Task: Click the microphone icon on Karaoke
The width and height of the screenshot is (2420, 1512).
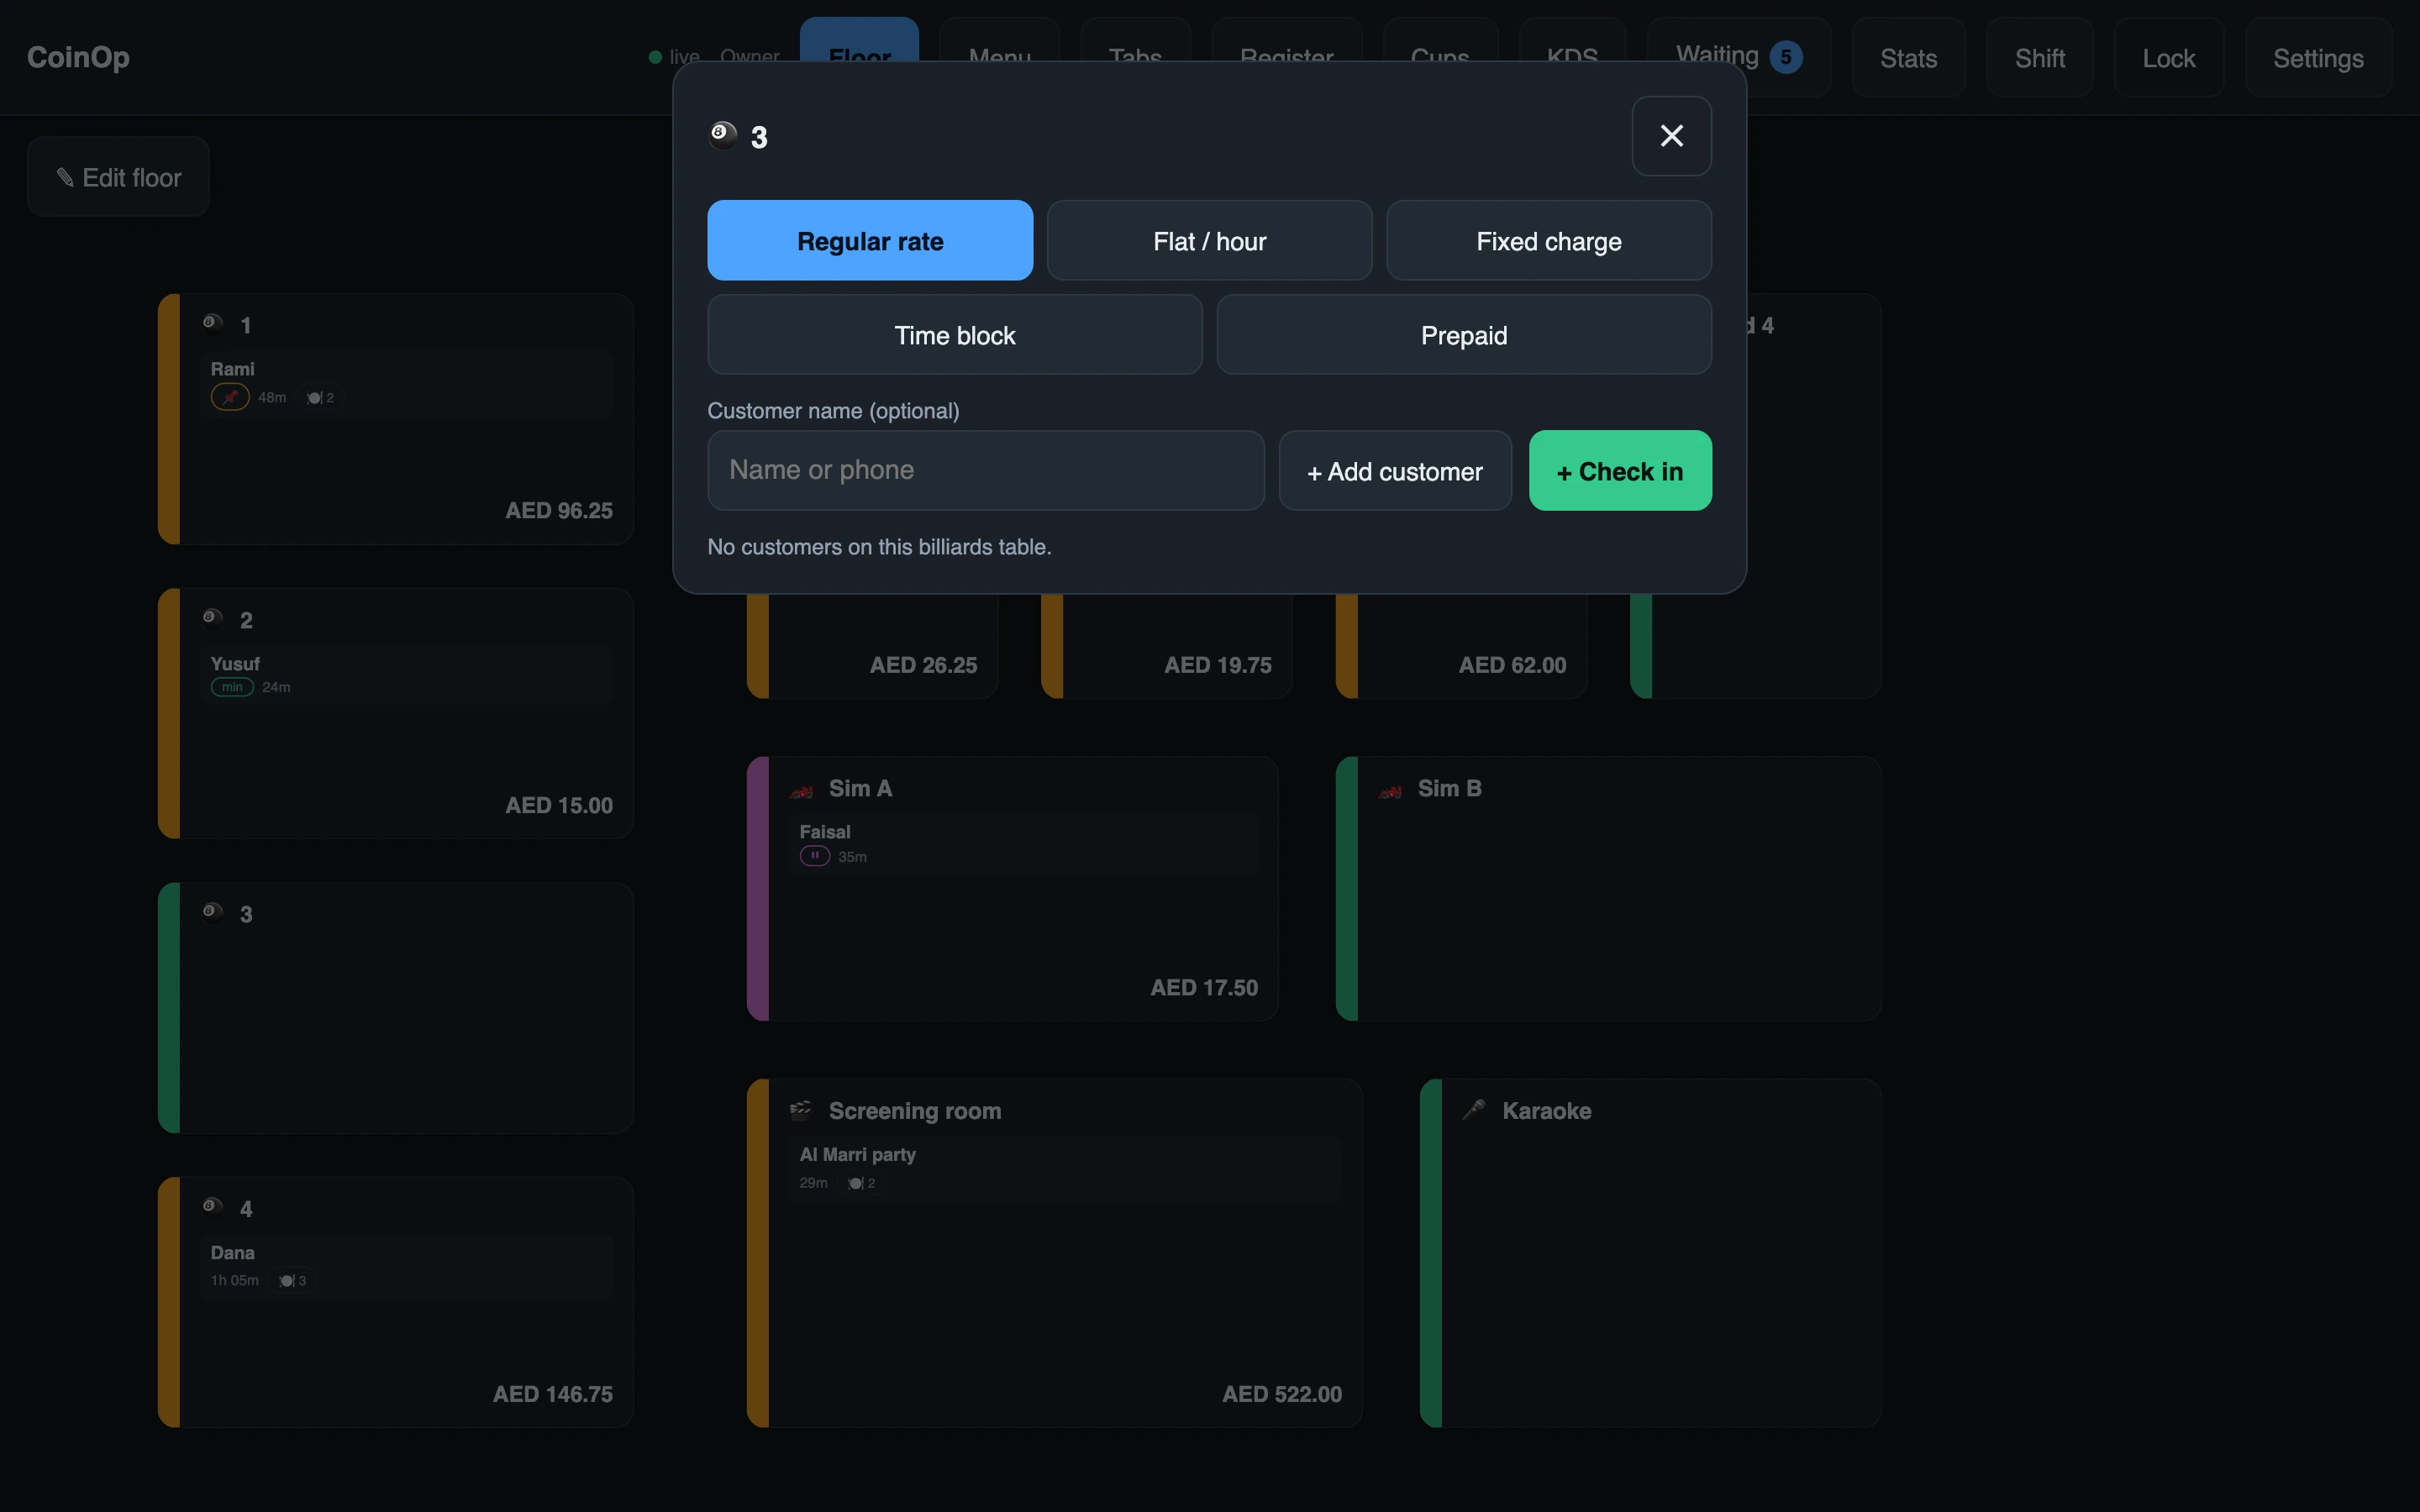Action: point(1474,1109)
